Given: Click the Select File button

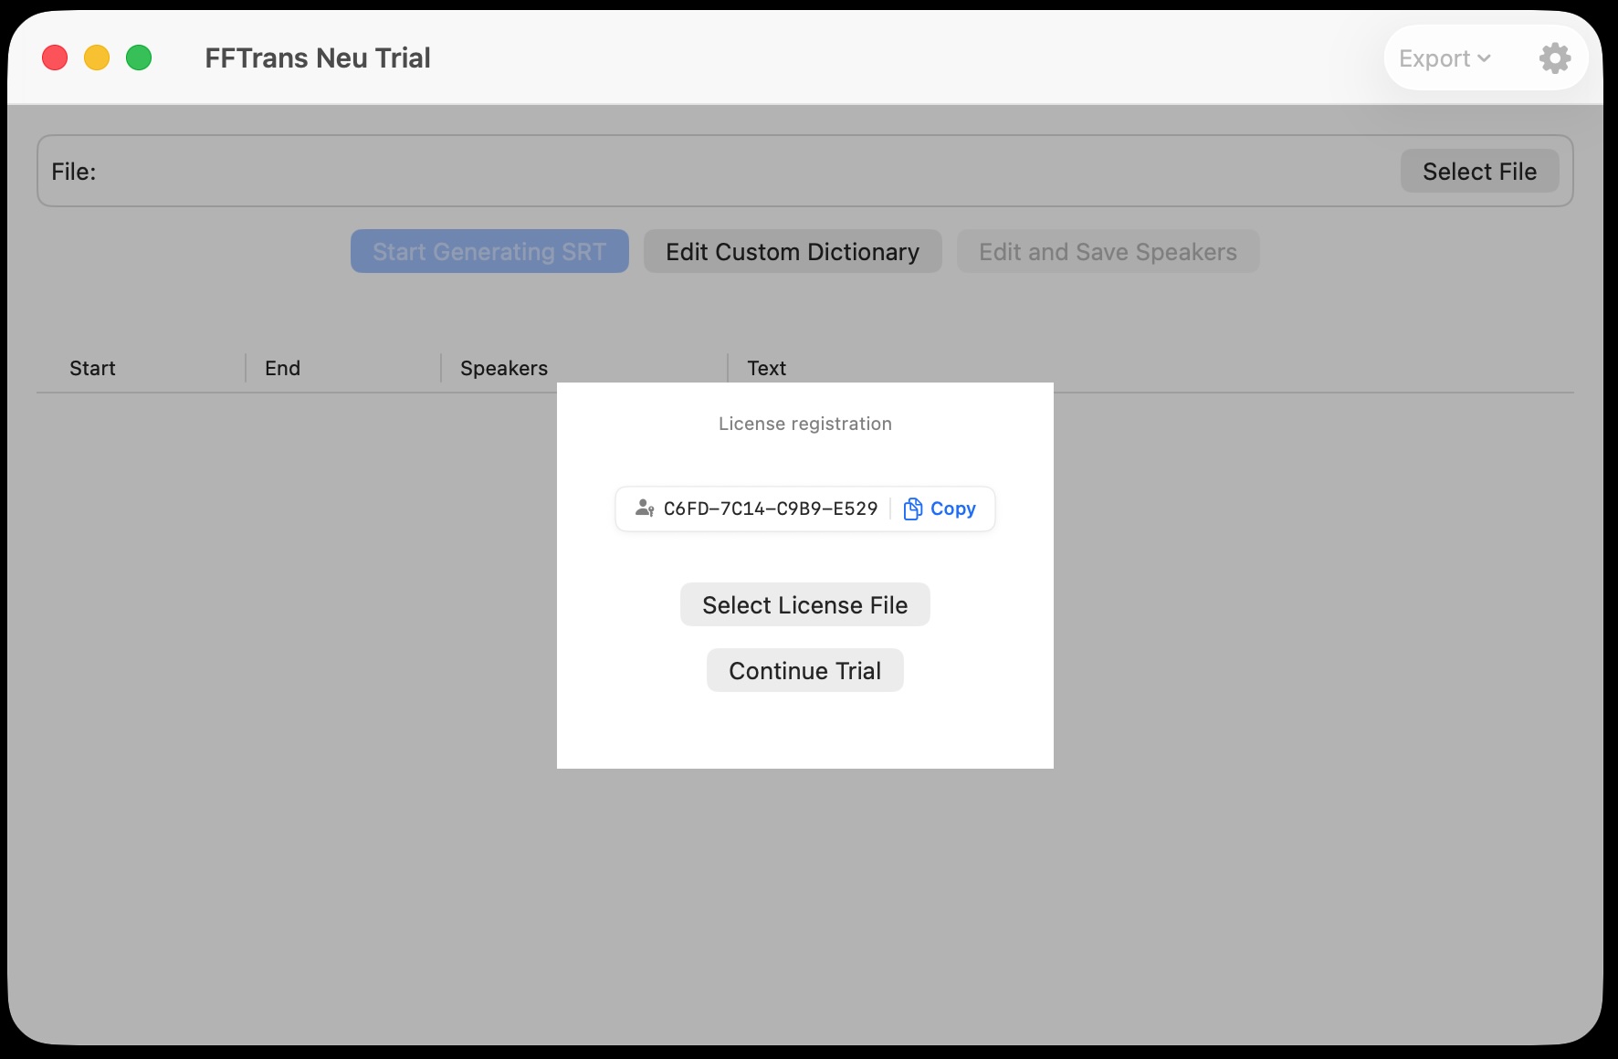Looking at the screenshot, I should pyautogui.click(x=1479, y=172).
